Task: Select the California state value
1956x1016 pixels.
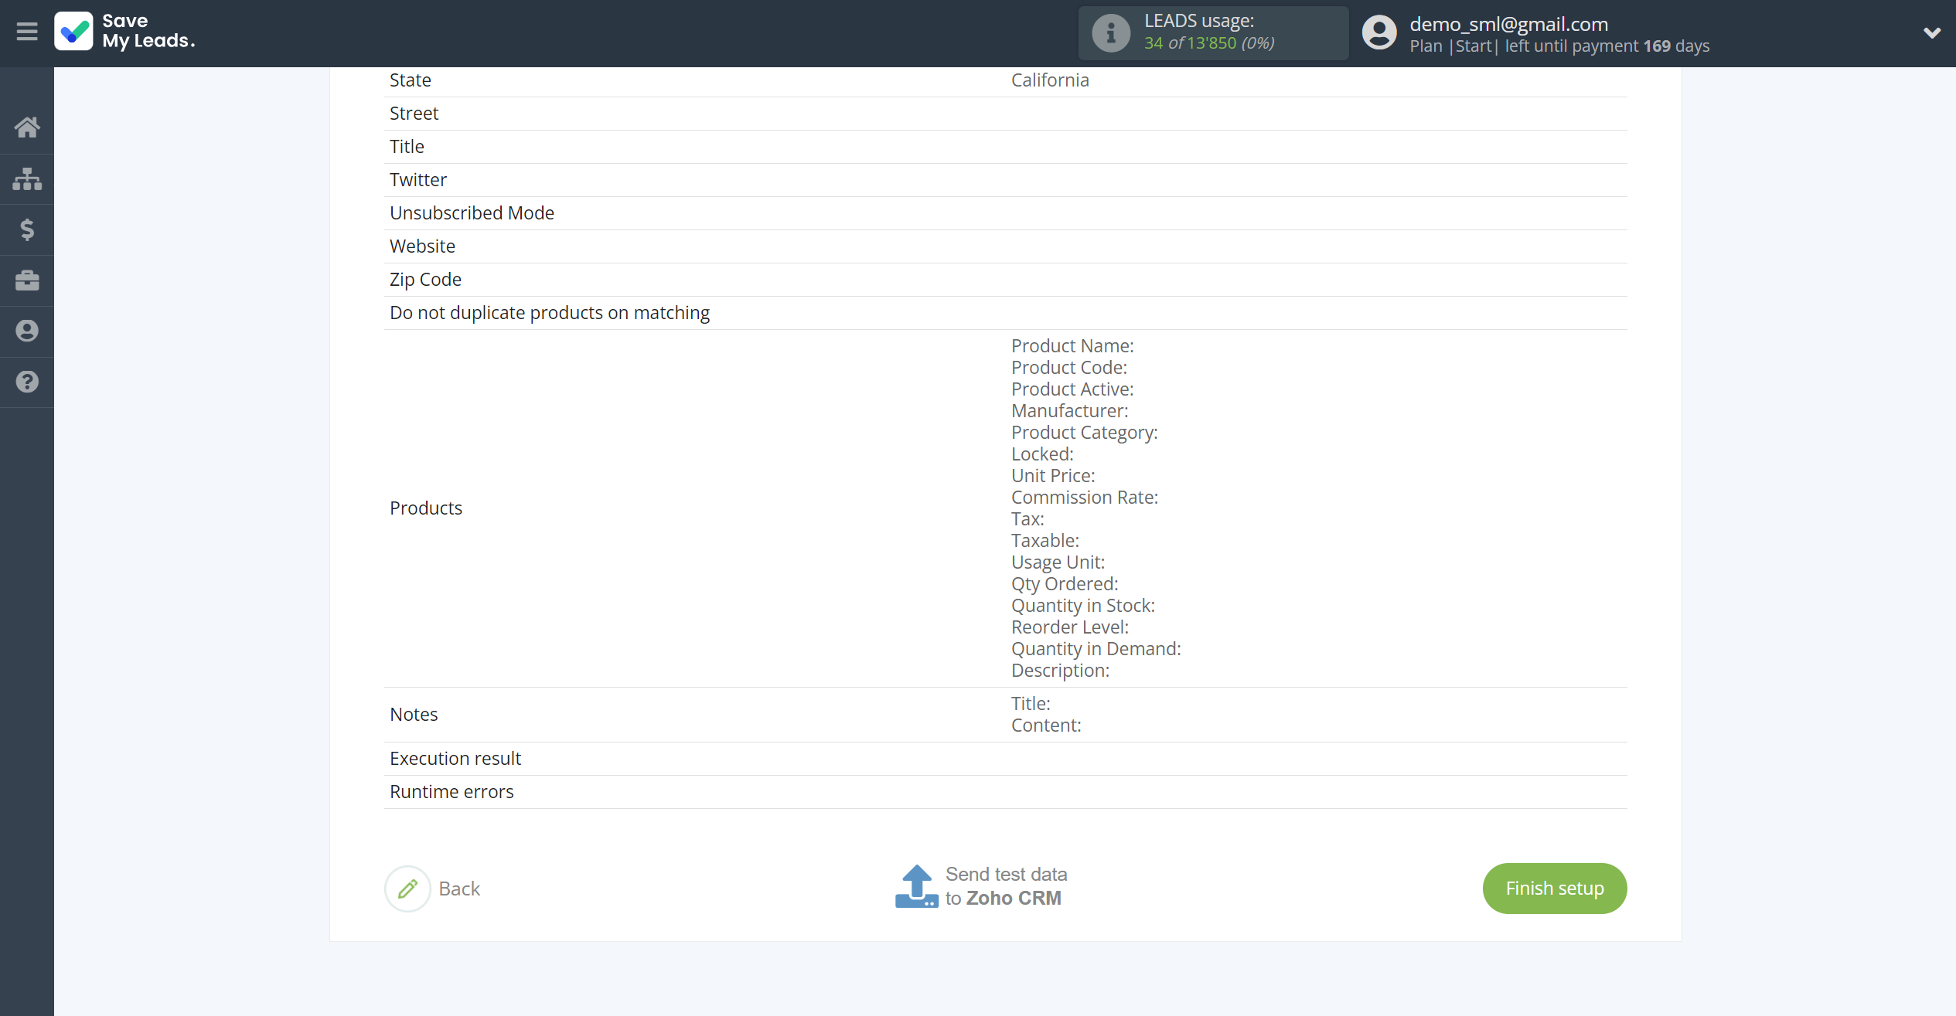Action: (x=1050, y=80)
